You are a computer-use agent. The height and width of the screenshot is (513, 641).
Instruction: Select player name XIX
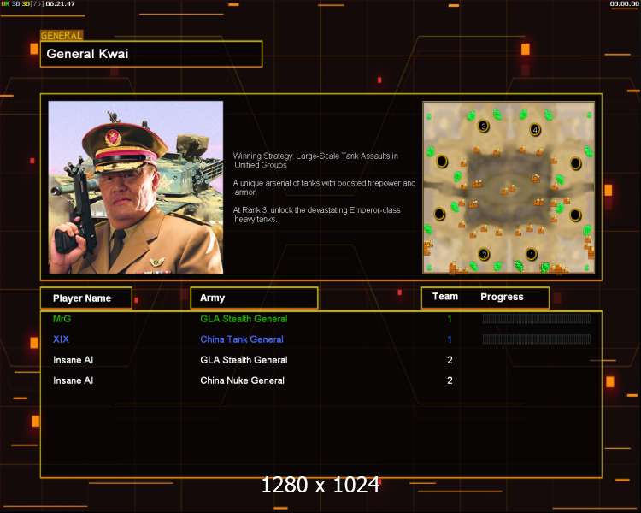click(x=61, y=339)
